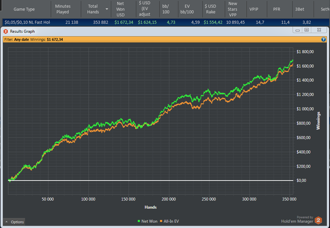Sort by VPIP column header

(254, 9)
